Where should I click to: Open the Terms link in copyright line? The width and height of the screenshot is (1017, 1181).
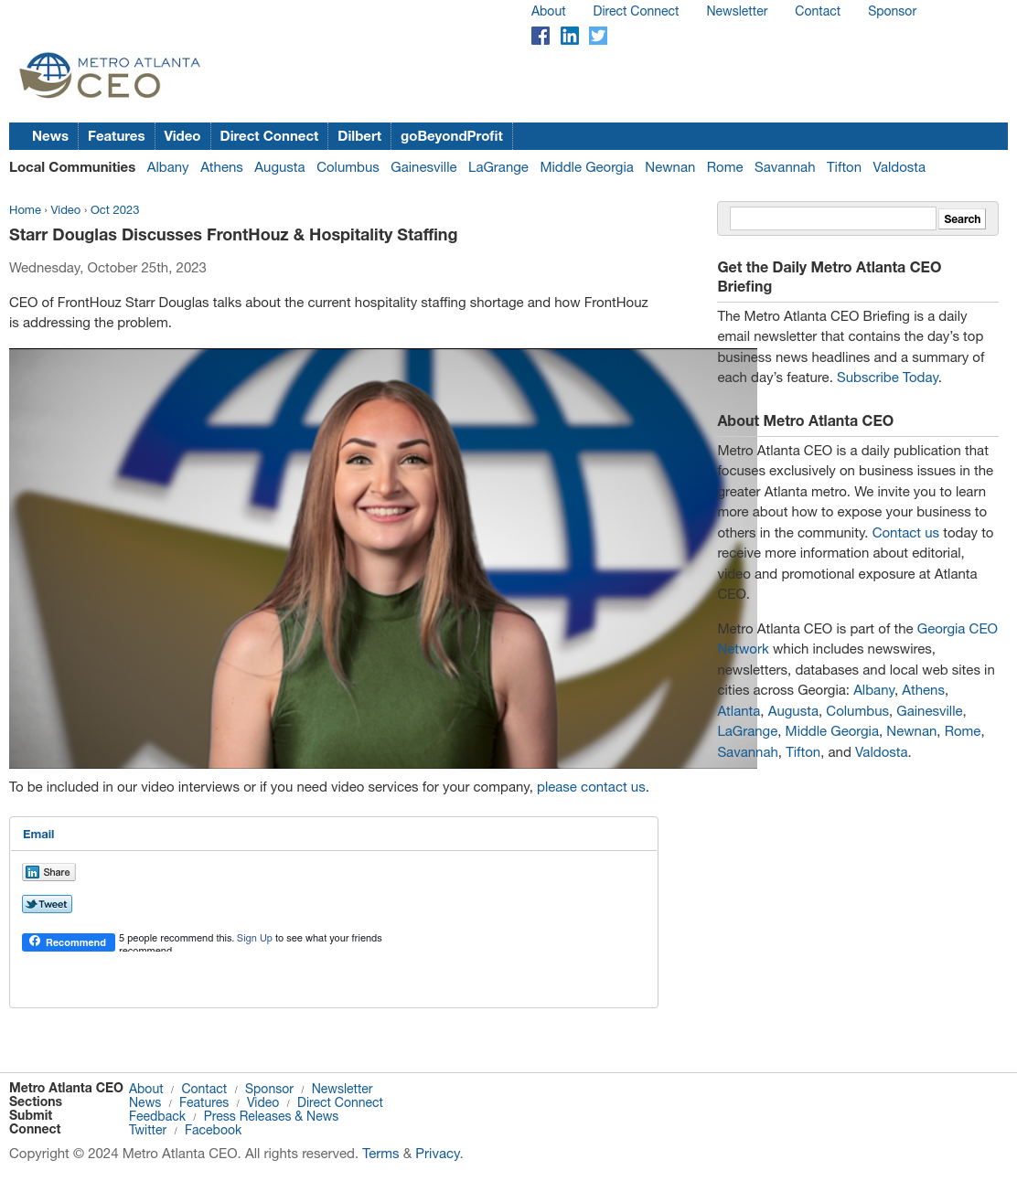pyautogui.click(x=380, y=1154)
